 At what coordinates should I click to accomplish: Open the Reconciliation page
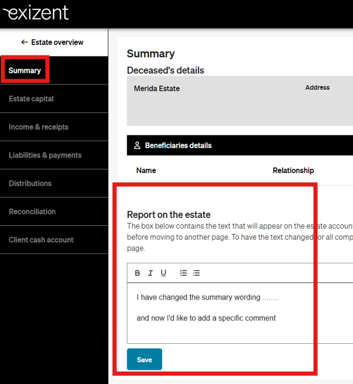click(32, 211)
